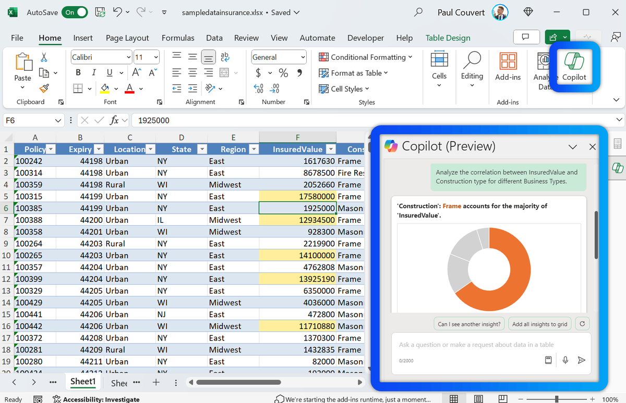This screenshot has width=626, height=403.
Task: Refresh Copilot suggestions
Action: [582, 323]
